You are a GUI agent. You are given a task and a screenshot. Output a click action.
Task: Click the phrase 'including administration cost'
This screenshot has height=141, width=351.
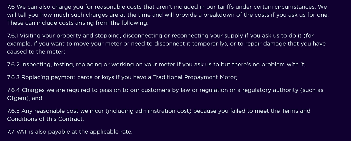click(148, 111)
